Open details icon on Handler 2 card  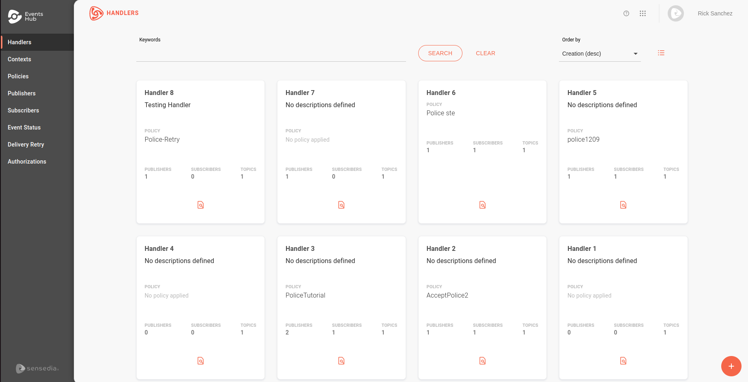point(482,360)
